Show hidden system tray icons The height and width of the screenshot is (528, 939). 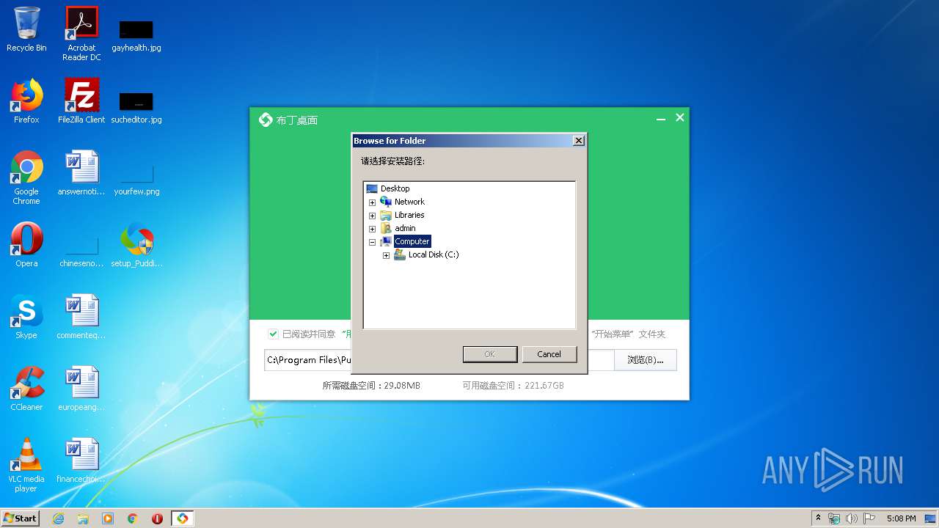818,518
